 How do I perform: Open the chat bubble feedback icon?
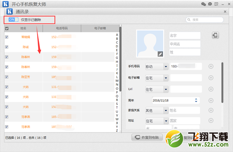coord(210,4)
